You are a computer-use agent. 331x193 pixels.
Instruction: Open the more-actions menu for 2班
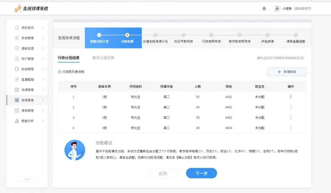[x=291, y=107]
